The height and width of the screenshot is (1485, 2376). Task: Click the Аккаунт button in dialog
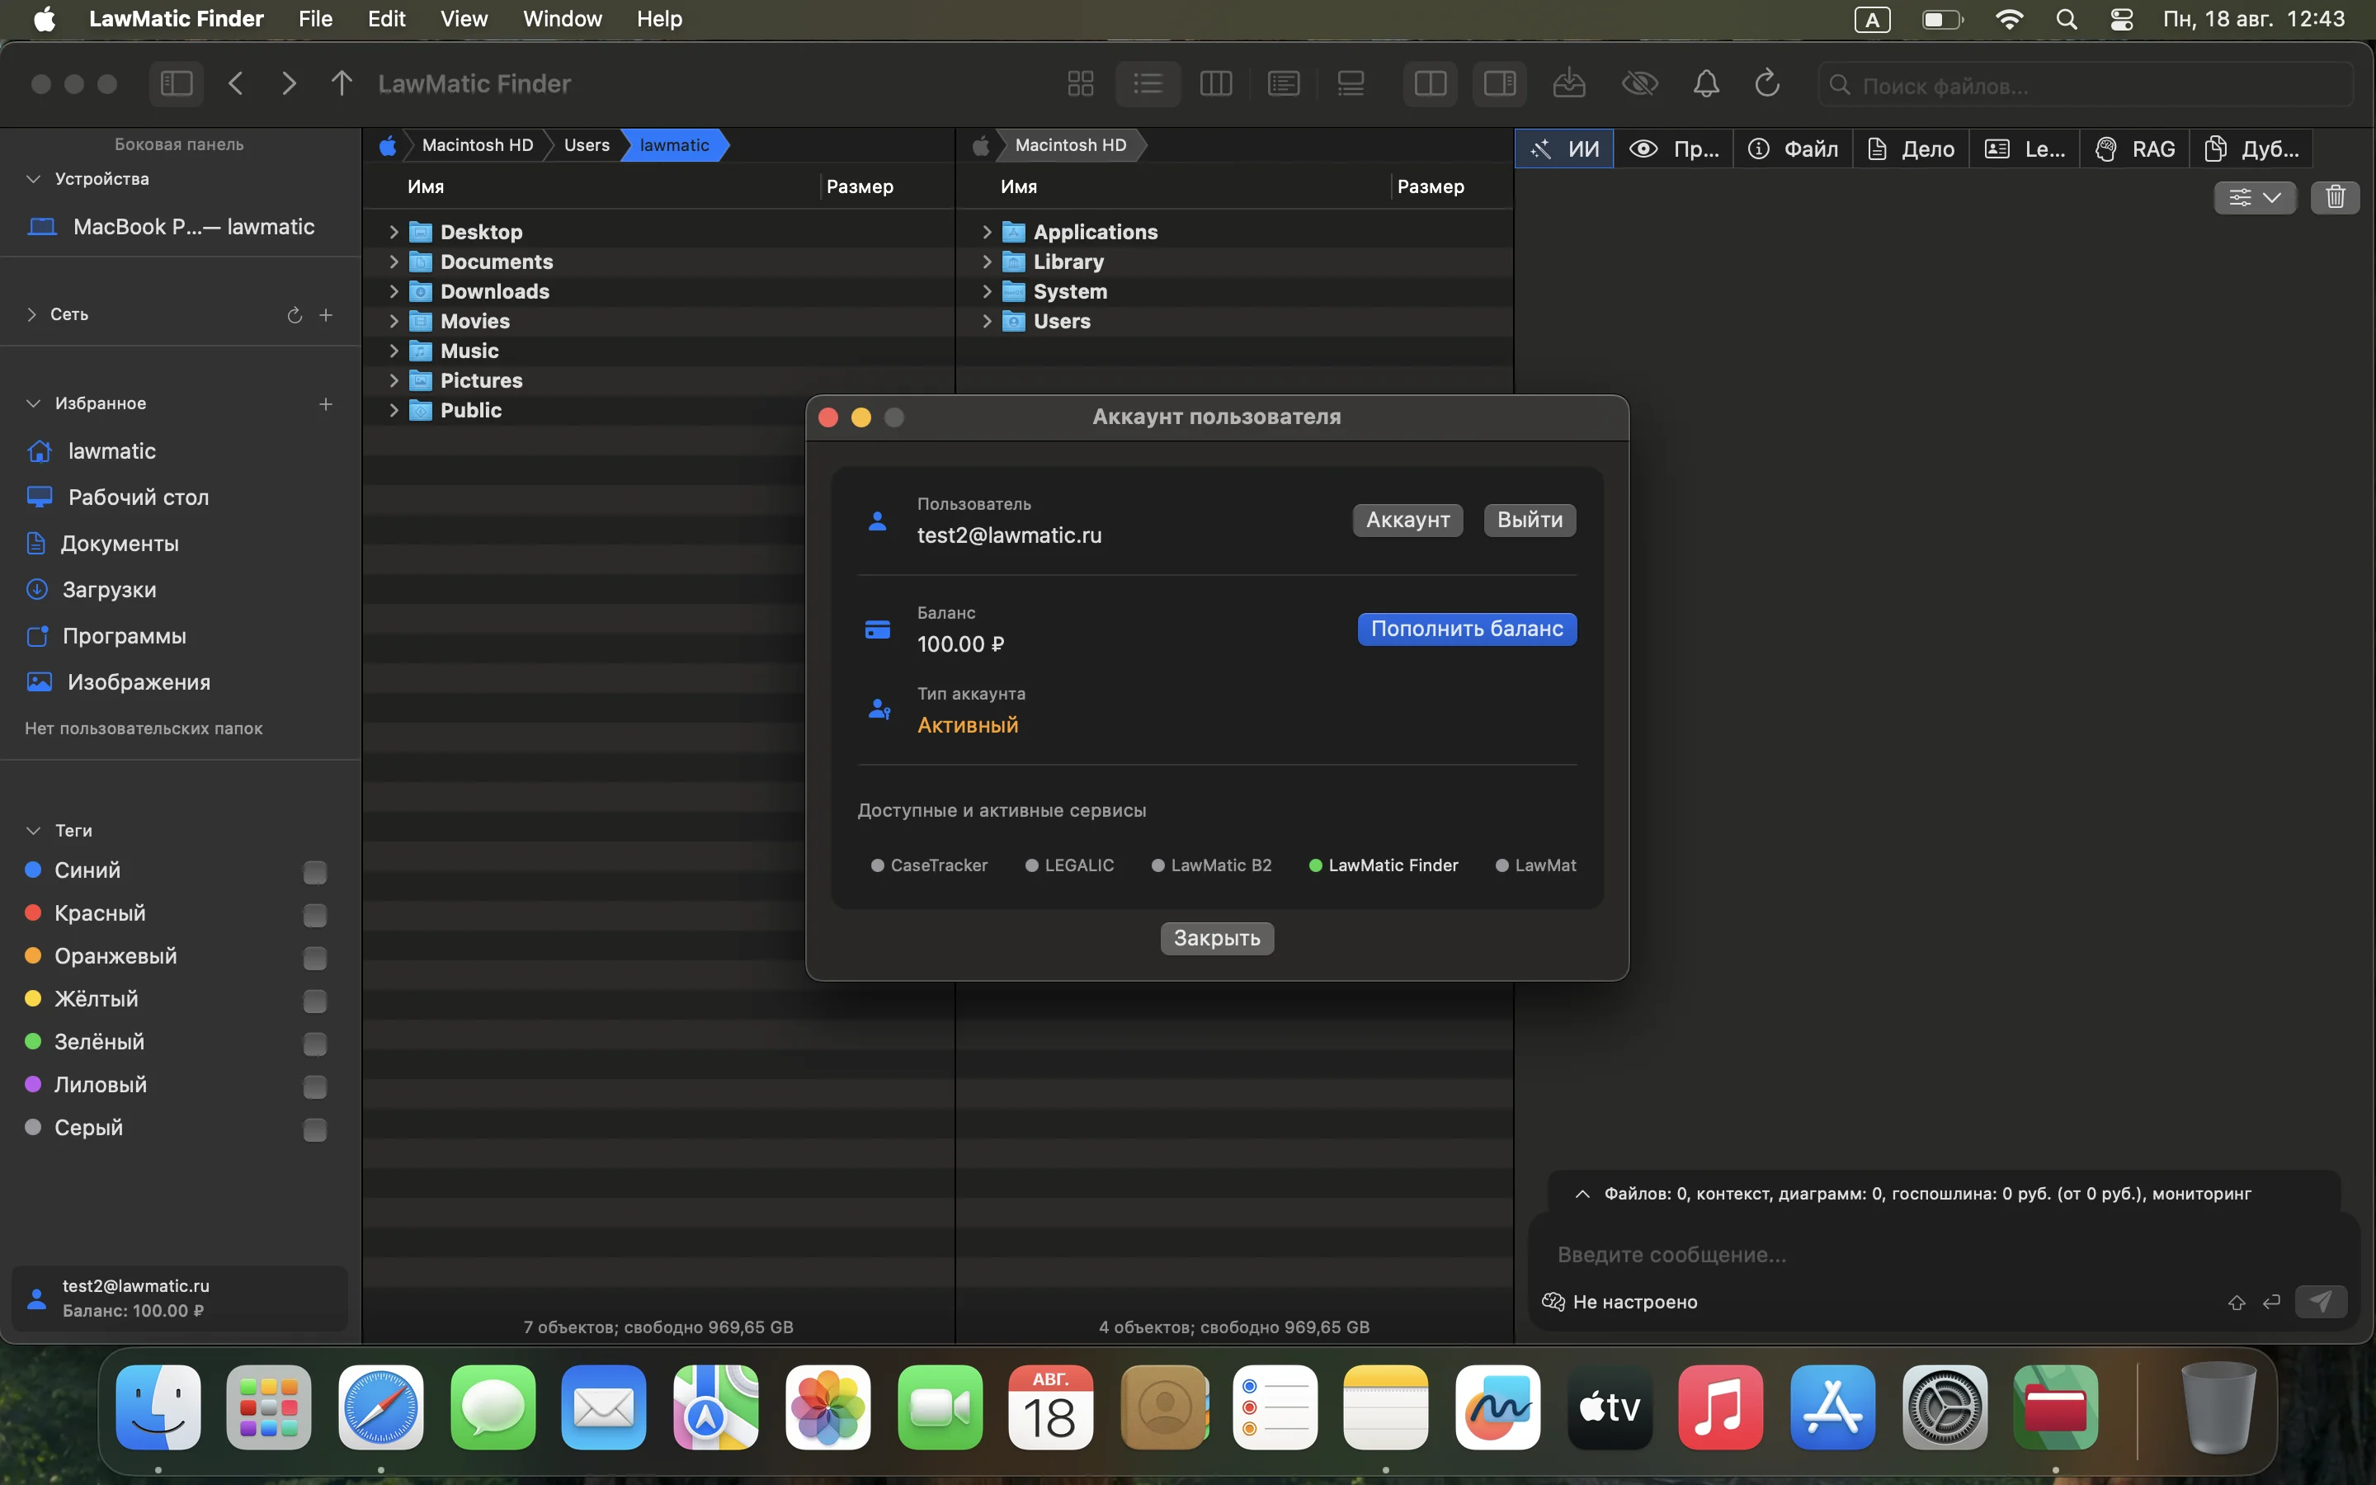coord(1408,520)
